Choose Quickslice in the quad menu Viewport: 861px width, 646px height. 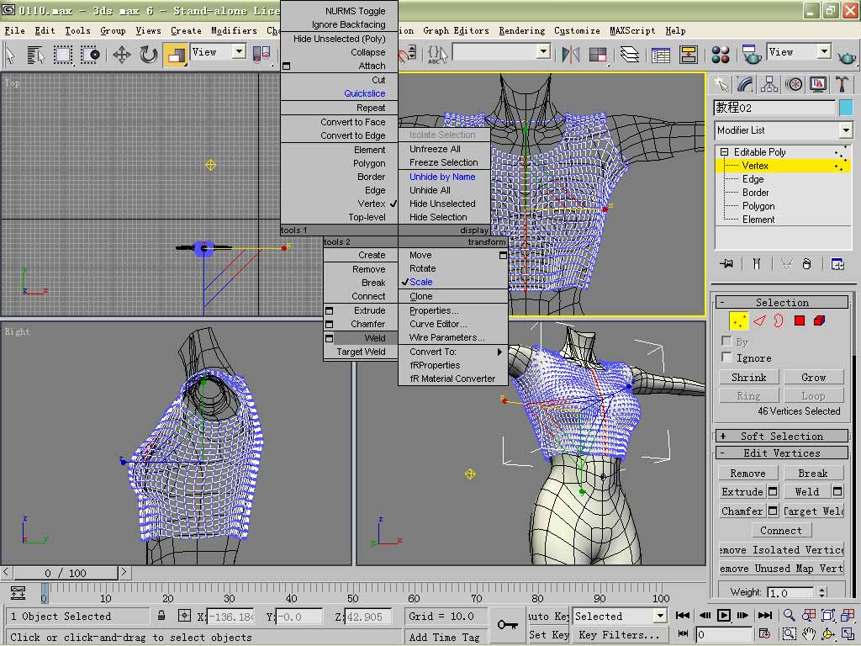(x=365, y=93)
